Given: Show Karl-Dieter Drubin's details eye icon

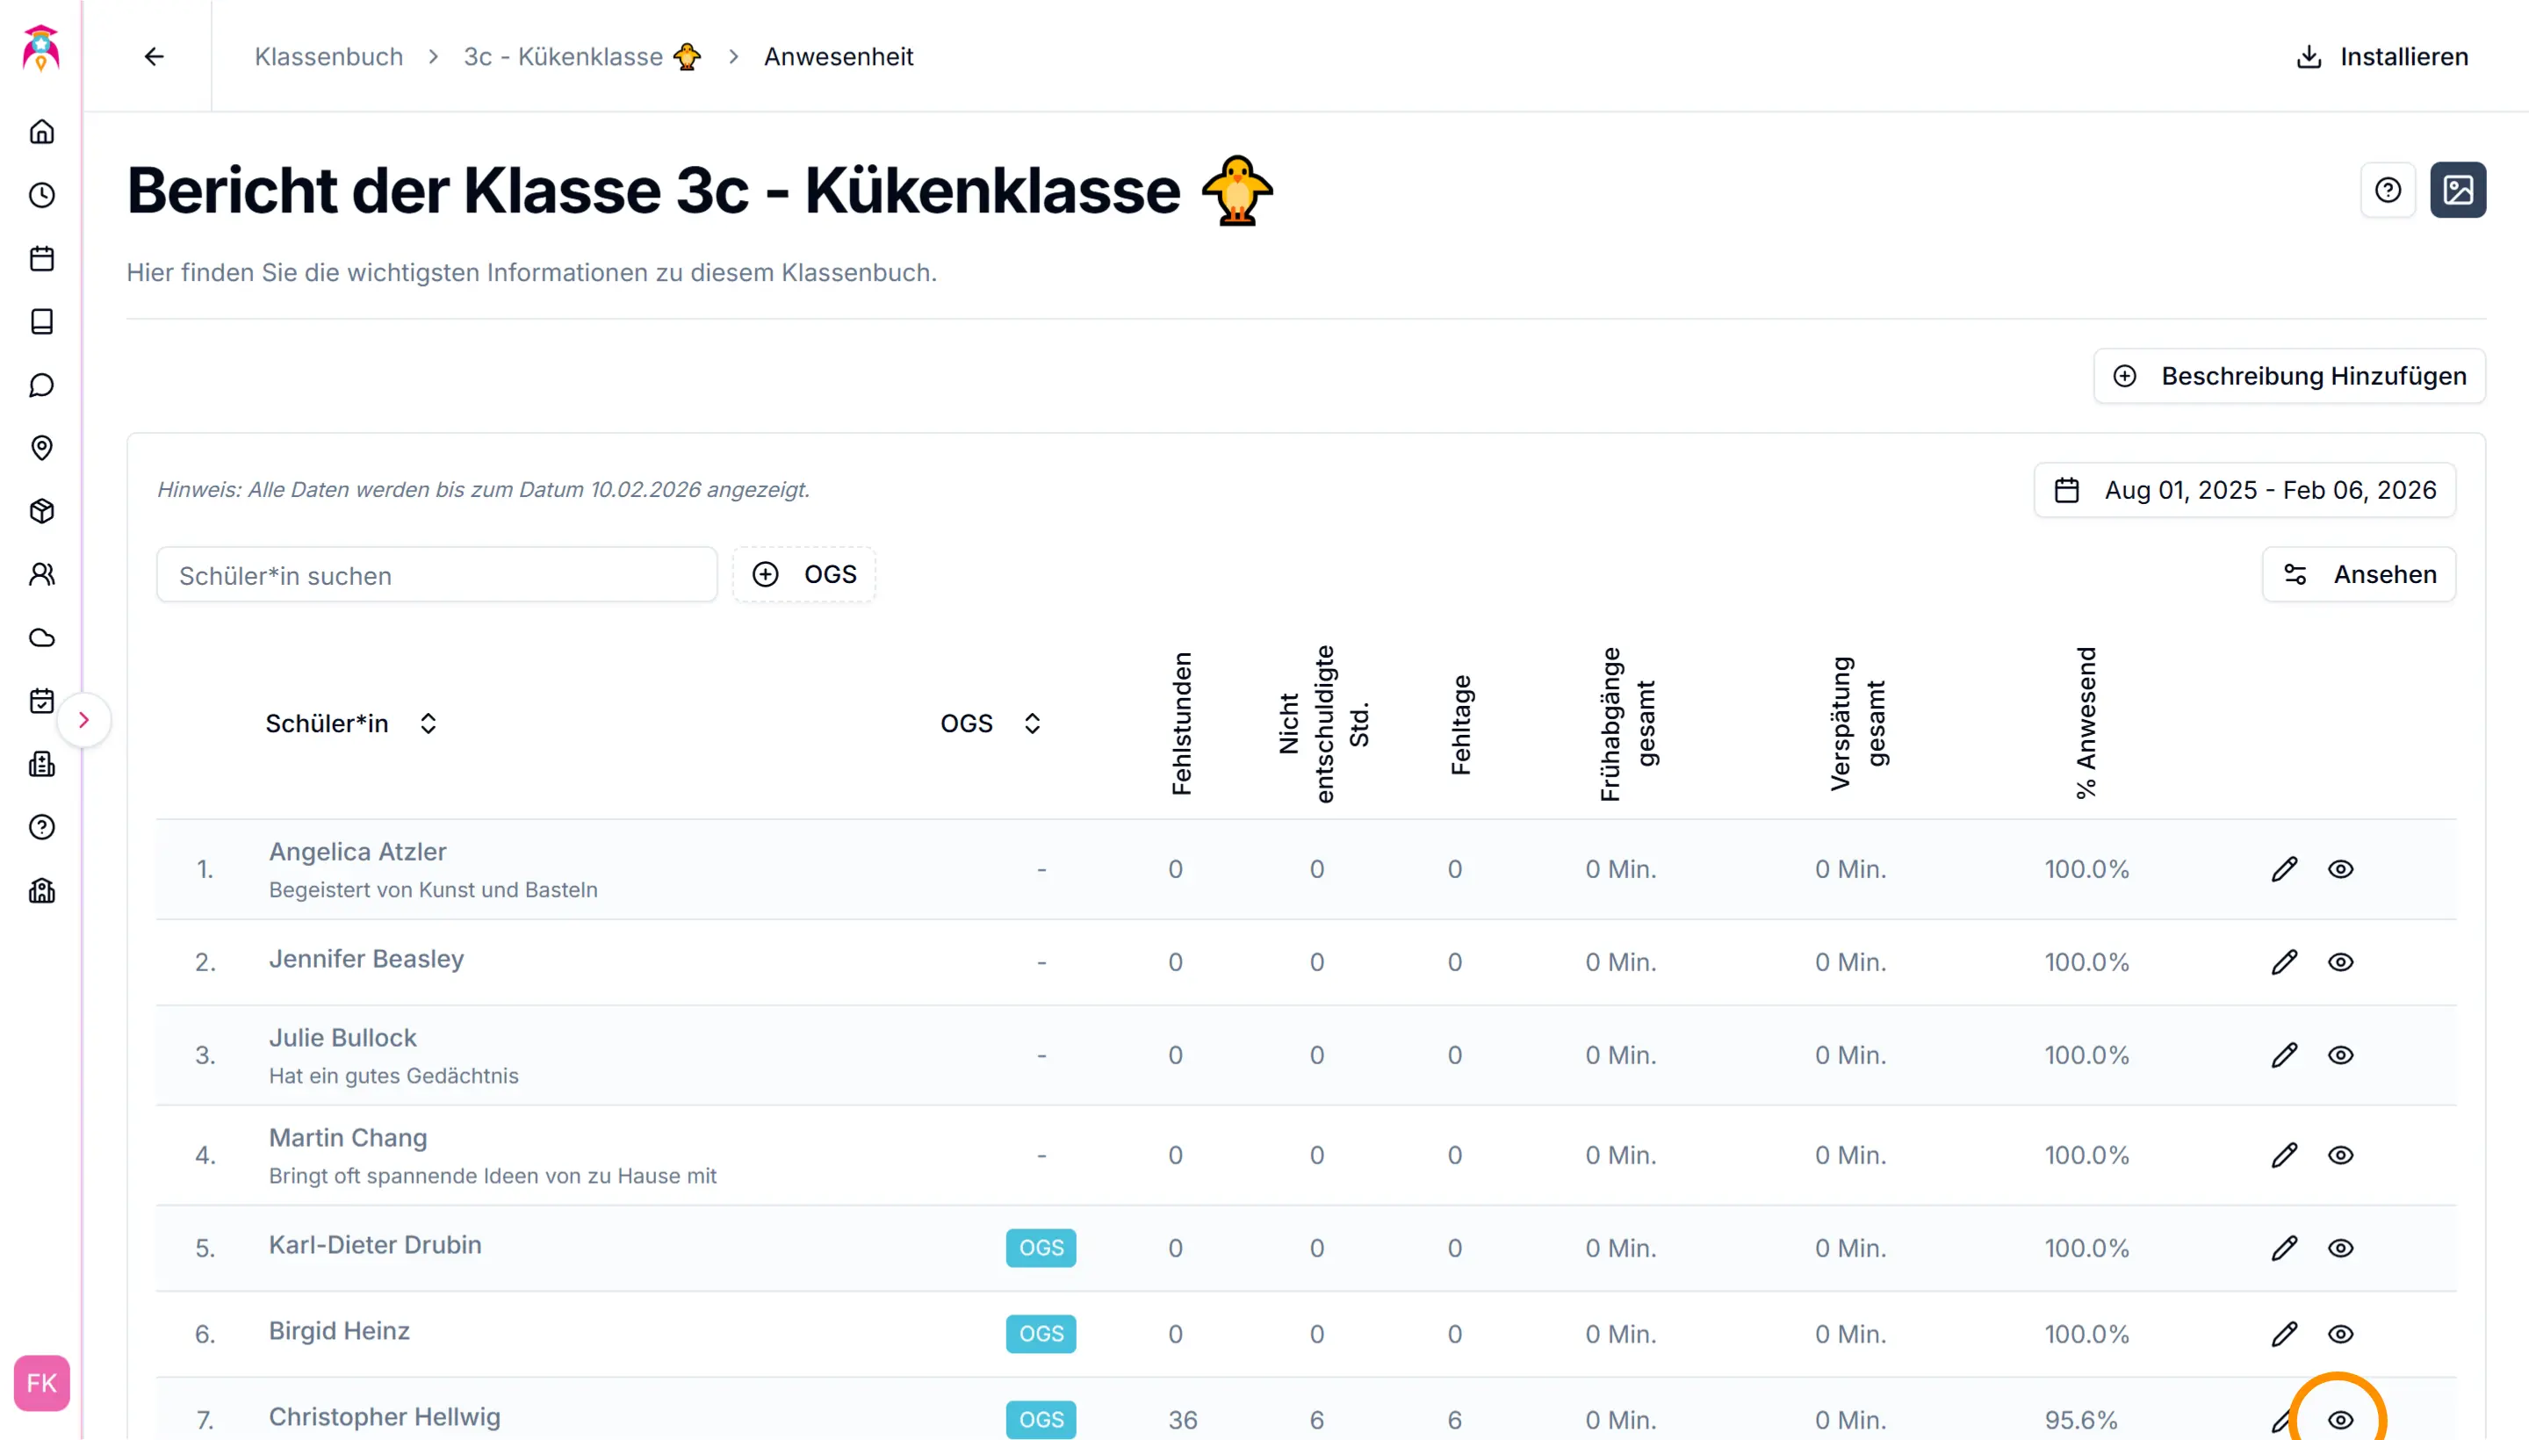Looking at the screenshot, I should (x=2340, y=1248).
